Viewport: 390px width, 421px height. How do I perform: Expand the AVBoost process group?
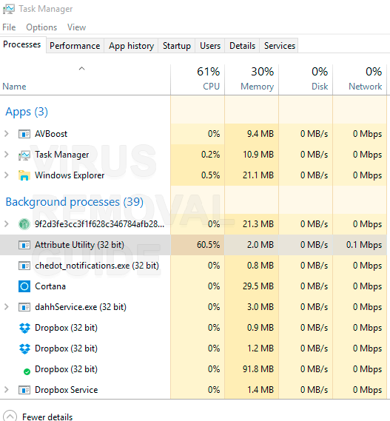(x=7, y=133)
